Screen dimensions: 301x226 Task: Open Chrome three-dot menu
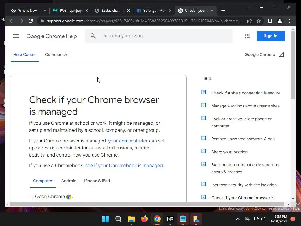289,21
